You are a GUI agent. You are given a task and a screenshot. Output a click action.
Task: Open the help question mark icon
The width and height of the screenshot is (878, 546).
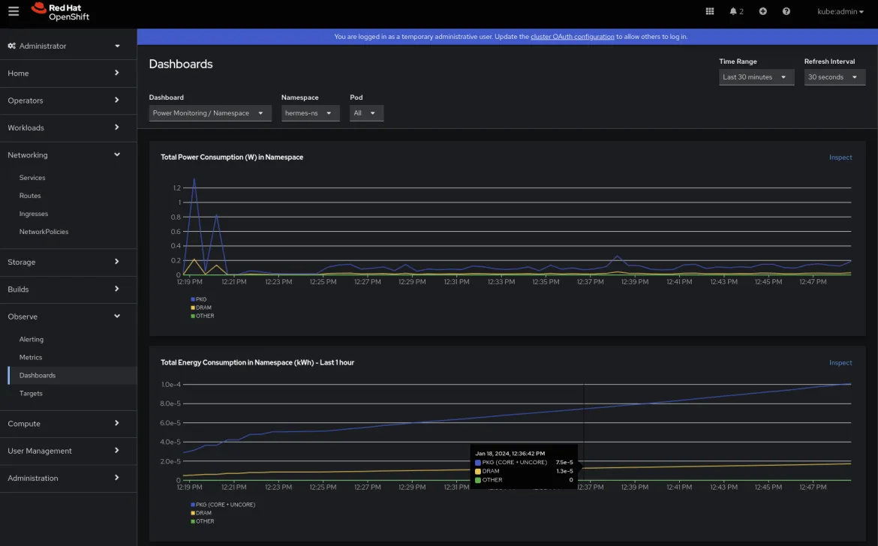786,11
